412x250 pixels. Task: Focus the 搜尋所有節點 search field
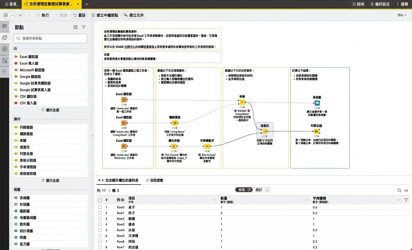point(50,38)
